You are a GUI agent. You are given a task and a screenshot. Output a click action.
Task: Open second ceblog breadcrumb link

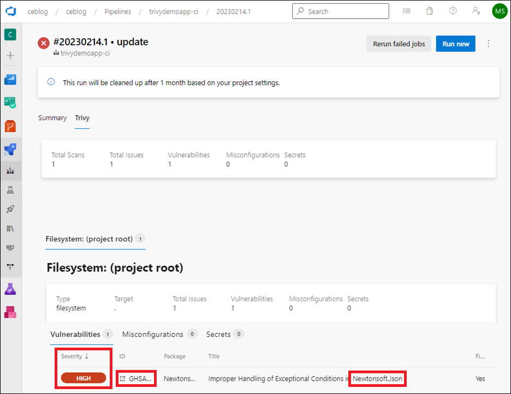(76, 11)
